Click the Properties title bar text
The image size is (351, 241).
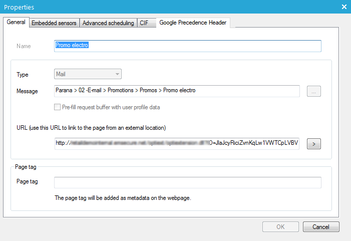point(20,7)
